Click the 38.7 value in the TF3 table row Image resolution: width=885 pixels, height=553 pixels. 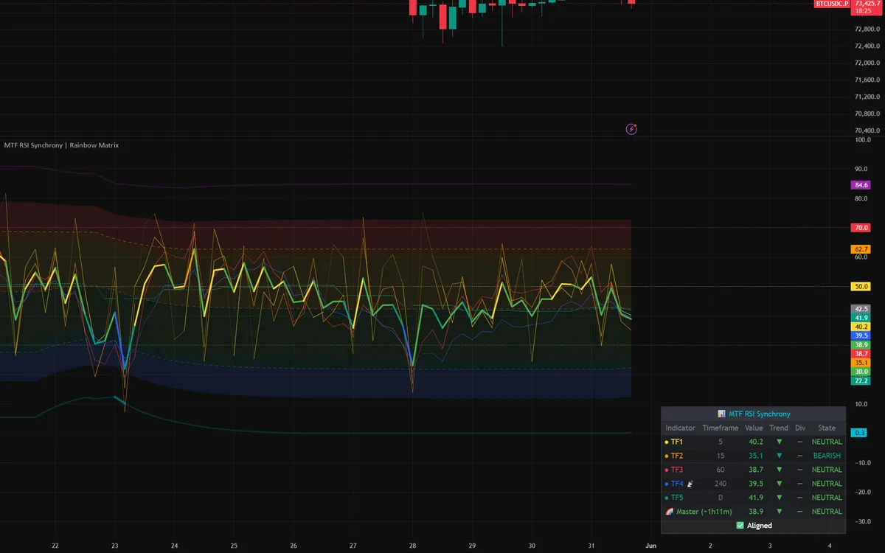pos(755,470)
